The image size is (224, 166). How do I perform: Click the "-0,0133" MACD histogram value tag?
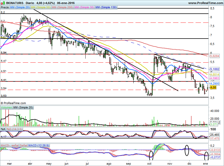(215, 150)
